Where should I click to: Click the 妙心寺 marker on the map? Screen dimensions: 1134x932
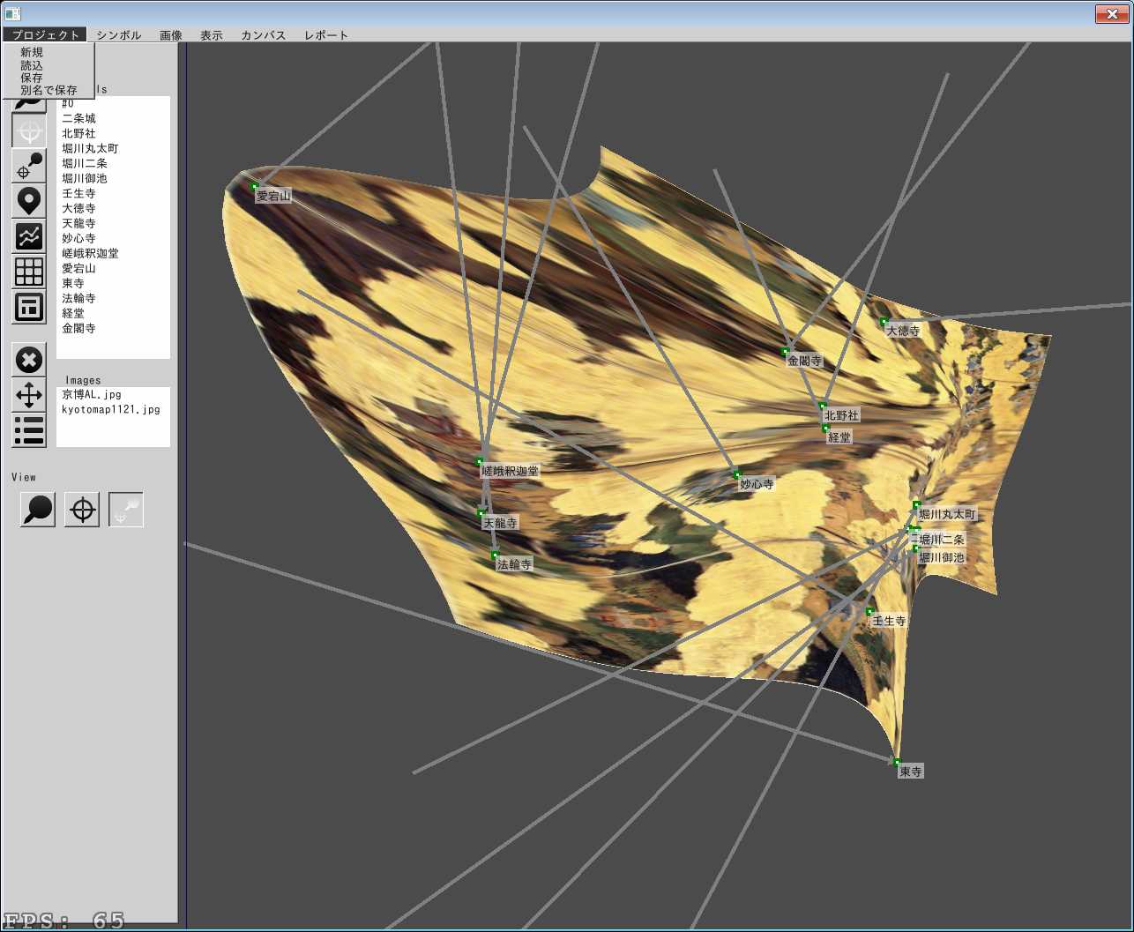coord(737,474)
